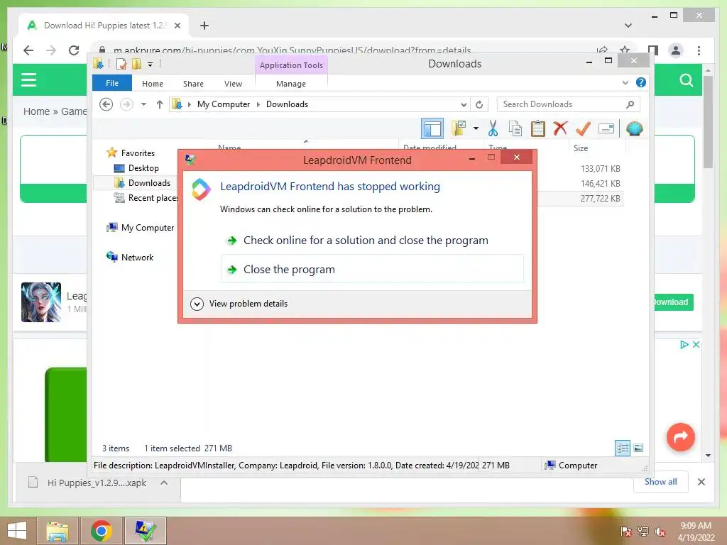Expand the Hi Puppies download item menu
The width and height of the screenshot is (727, 545).
tap(164, 483)
